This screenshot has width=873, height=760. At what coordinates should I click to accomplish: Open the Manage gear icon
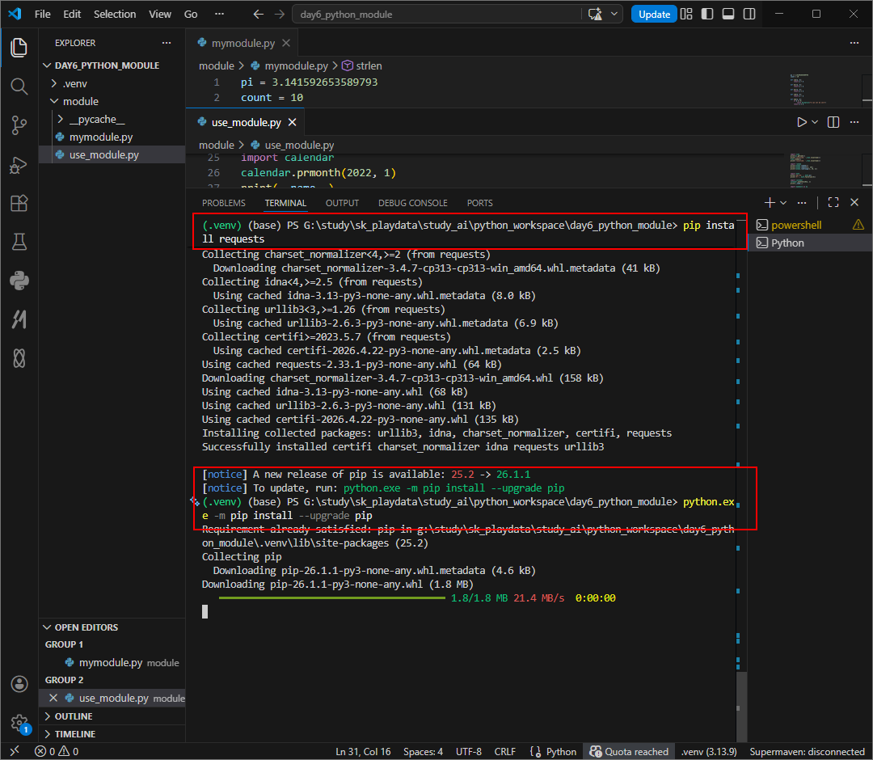click(x=19, y=723)
